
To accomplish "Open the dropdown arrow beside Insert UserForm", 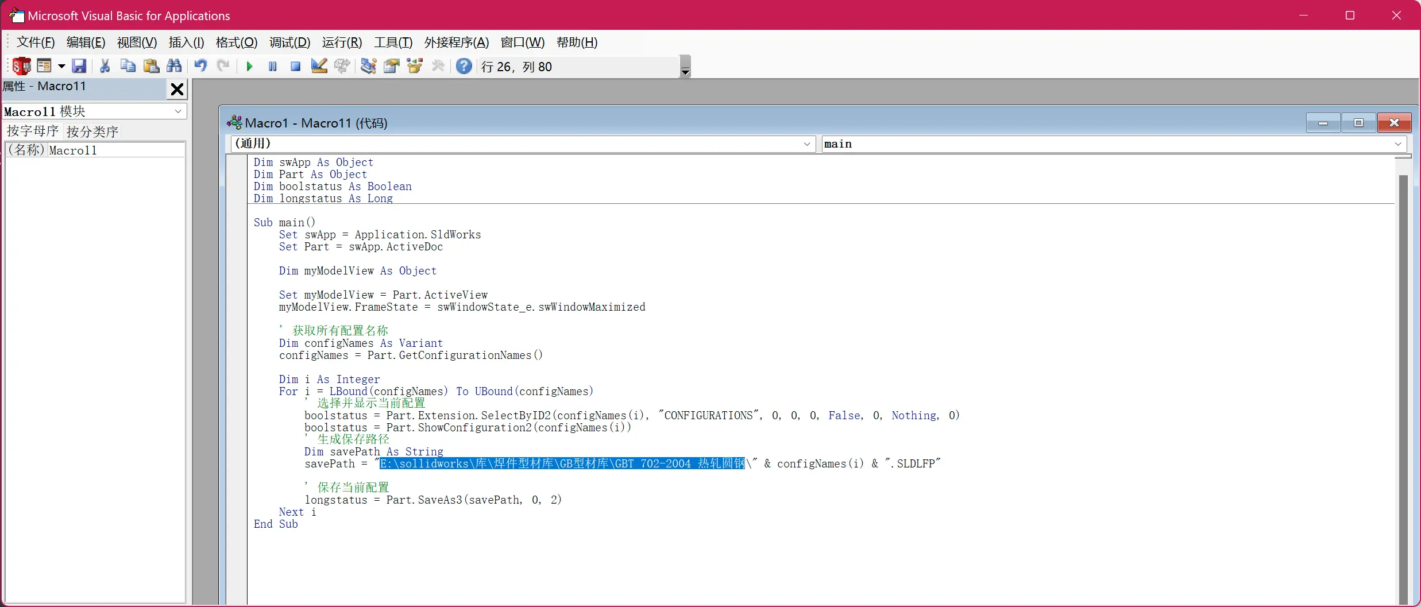I will [61, 67].
